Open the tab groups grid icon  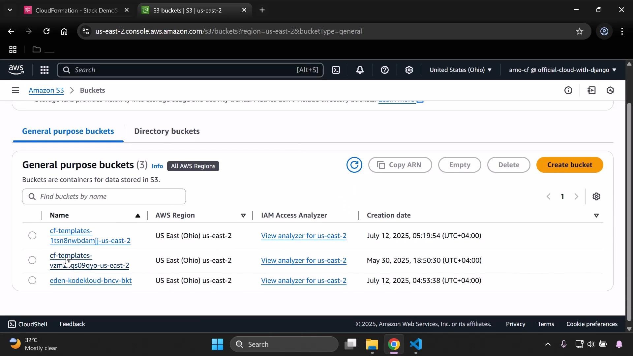point(13,50)
